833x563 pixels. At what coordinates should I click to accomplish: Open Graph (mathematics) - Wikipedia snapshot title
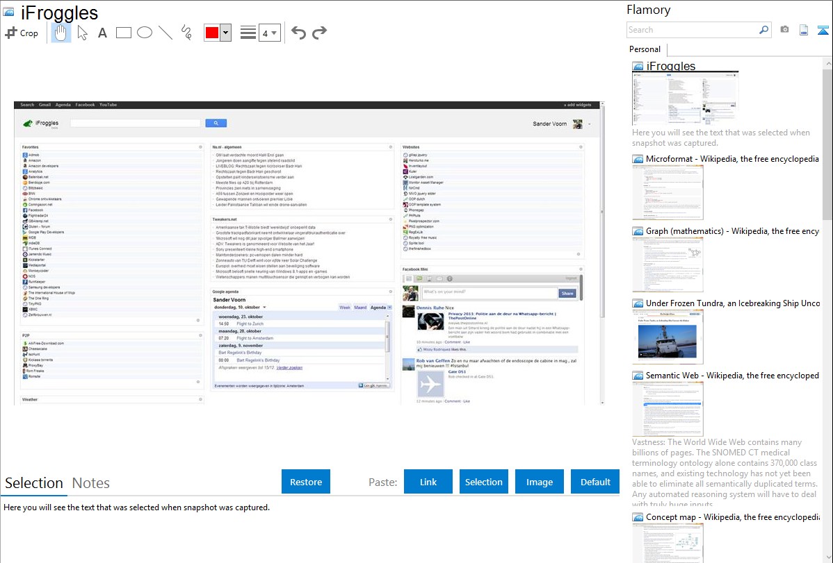tap(733, 231)
